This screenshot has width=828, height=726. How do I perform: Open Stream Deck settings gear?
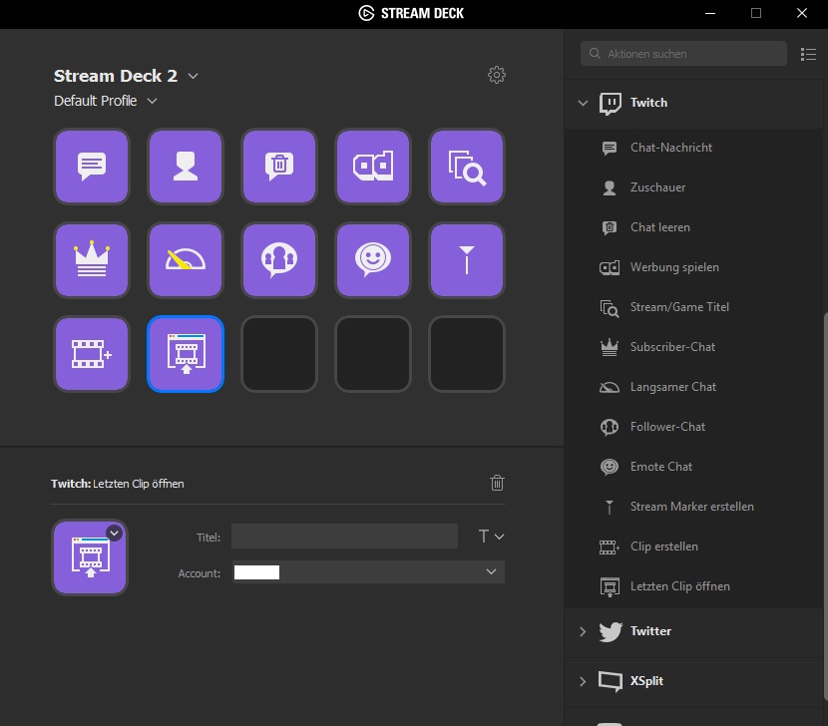497,75
